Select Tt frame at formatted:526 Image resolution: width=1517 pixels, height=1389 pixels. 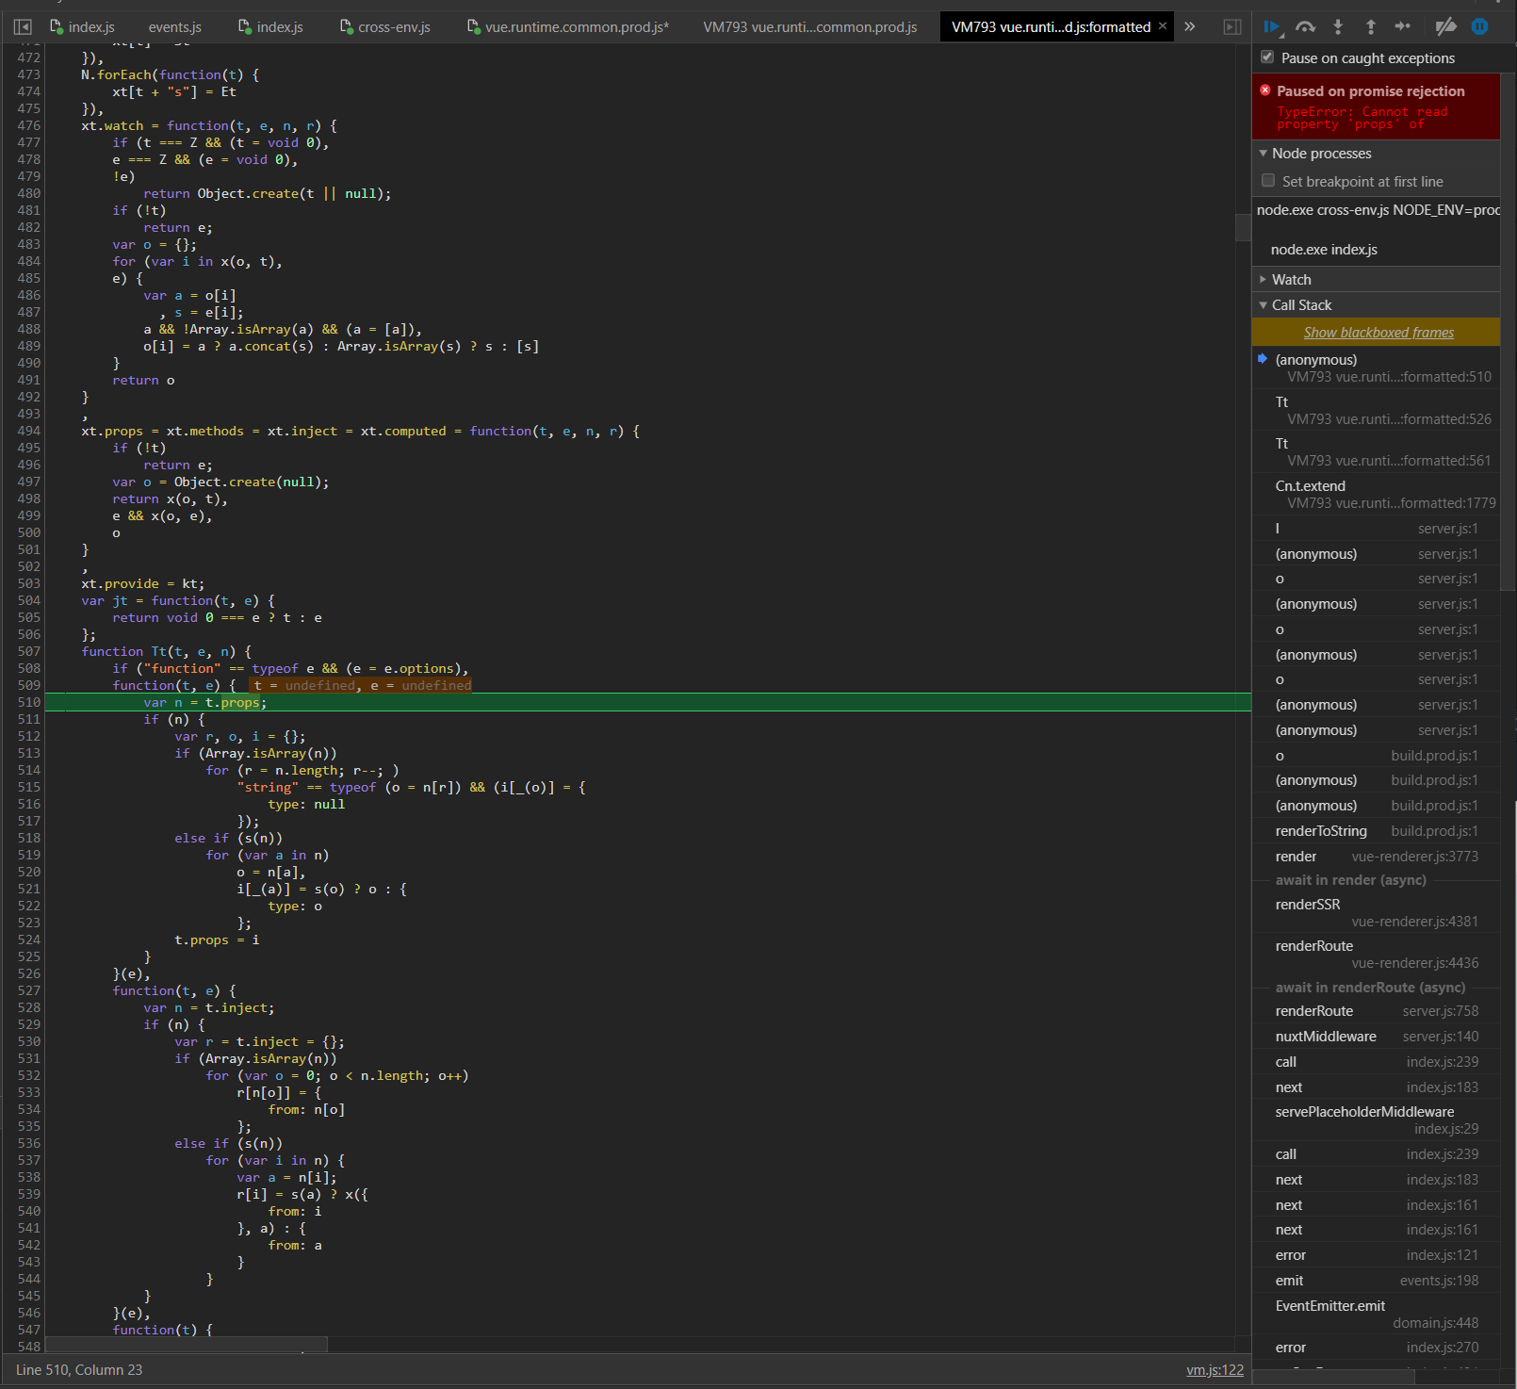click(x=1376, y=411)
